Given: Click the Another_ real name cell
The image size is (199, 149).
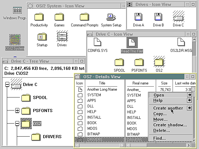Looking at the screenshot, I should pyautogui.click(x=134, y=90).
